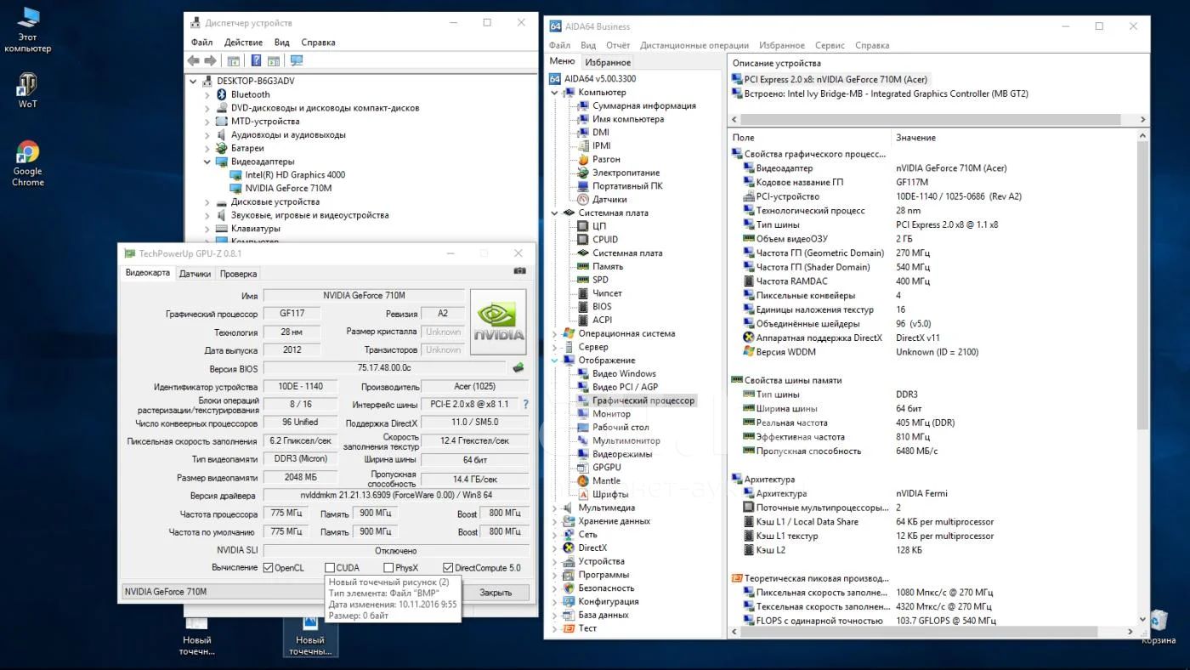Open Электропитание in the AIDA64 tree
This screenshot has width=1190, height=670.
click(x=626, y=173)
